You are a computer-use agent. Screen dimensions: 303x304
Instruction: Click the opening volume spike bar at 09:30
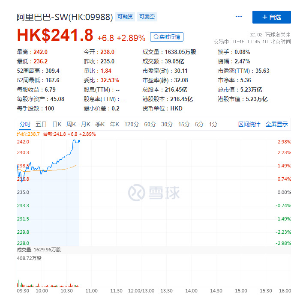pyautogui.click(x=17, y=271)
